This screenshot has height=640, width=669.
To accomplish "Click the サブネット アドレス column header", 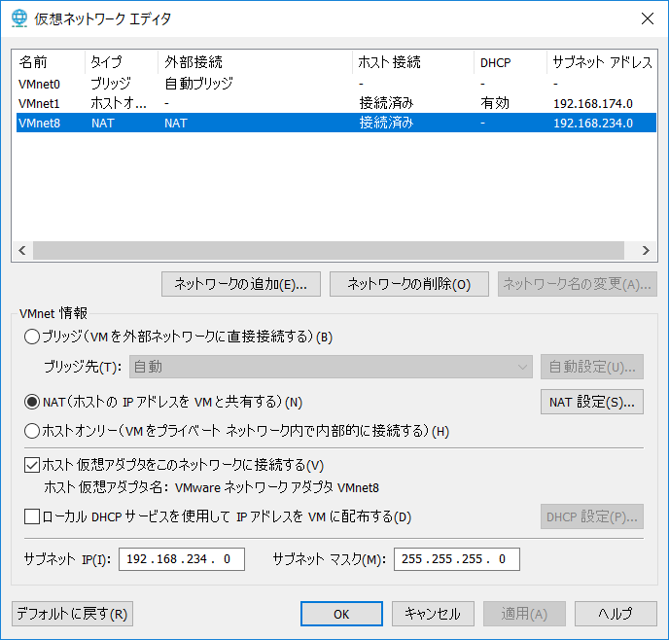I will [x=602, y=62].
